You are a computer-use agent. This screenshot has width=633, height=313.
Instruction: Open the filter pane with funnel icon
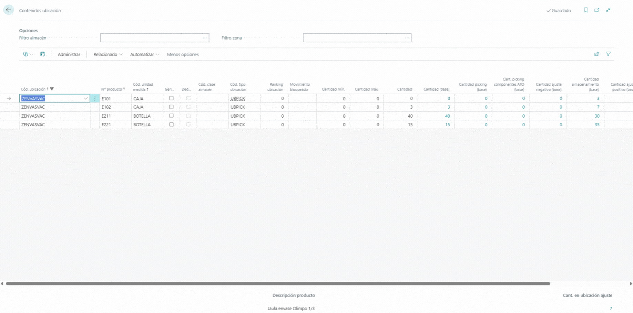coord(608,54)
